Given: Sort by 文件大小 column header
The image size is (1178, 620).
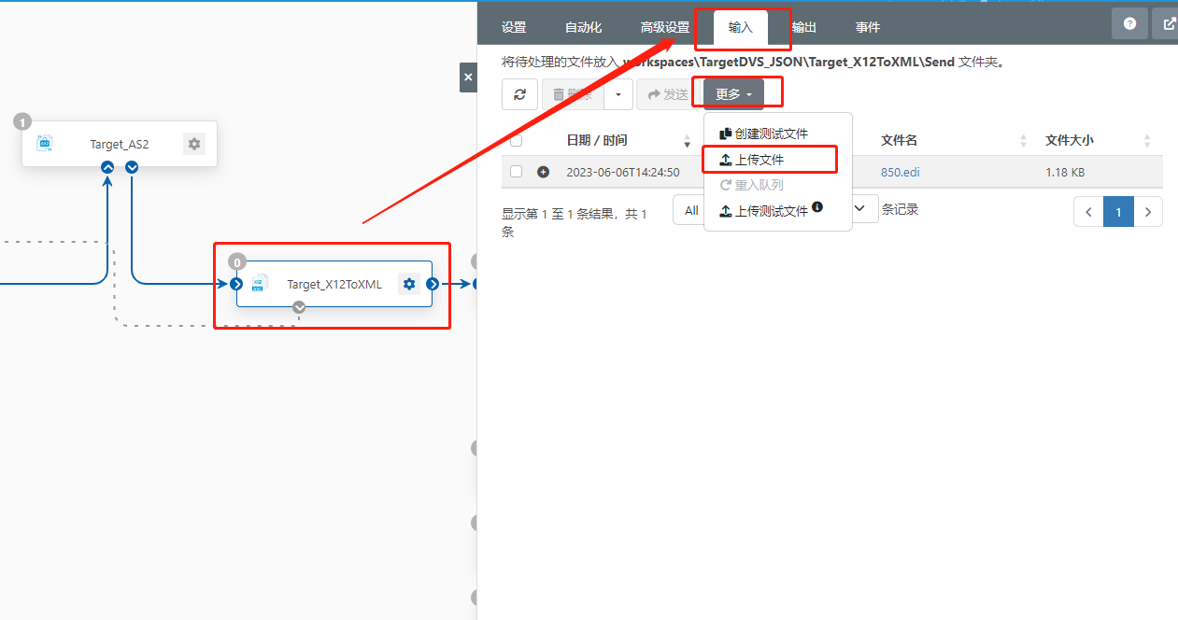Looking at the screenshot, I should [x=1069, y=140].
